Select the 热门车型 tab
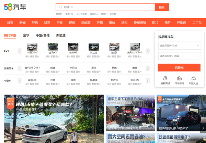206x143 pixels. pyautogui.click(x=10, y=35)
